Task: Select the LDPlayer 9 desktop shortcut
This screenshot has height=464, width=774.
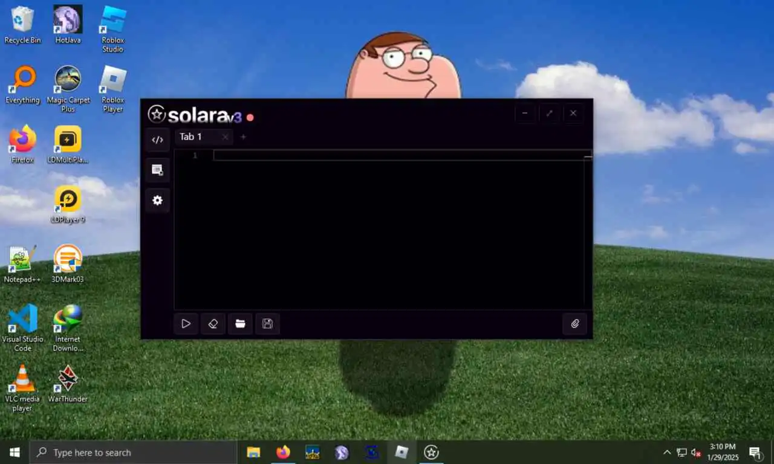Action: point(68,205)
